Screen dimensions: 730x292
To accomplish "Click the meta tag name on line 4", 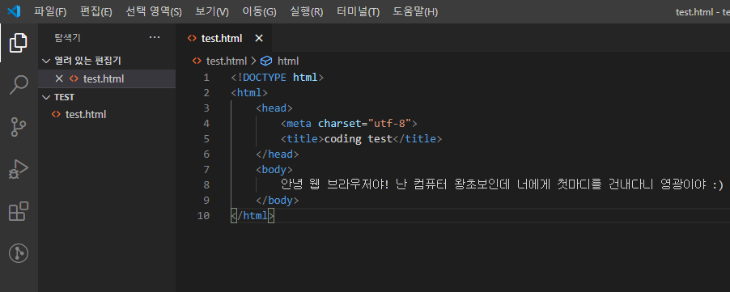I will click(x=299, y=123).
